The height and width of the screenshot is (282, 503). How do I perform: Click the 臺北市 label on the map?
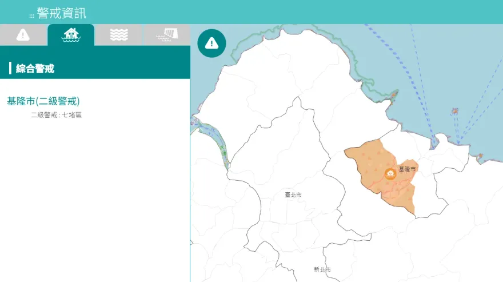pyautogui.click(x=293, y=195)
